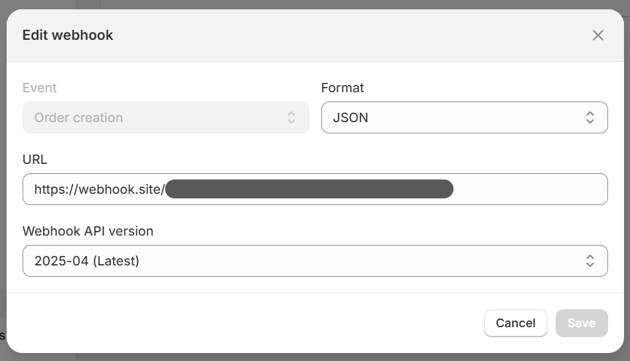630x361 pixels.
Task: Click the Edit webhook dialog title
Action: tap(68, 35)
